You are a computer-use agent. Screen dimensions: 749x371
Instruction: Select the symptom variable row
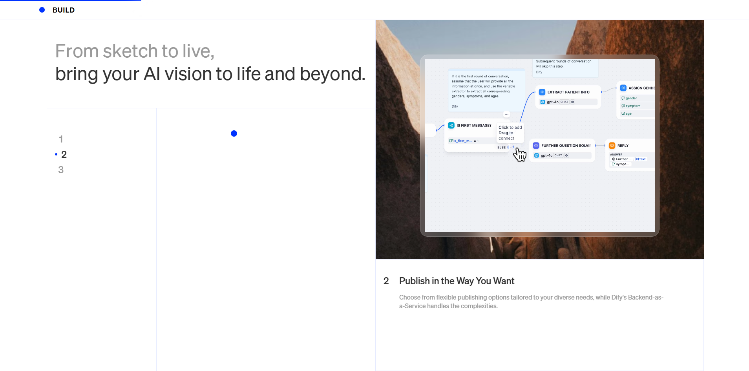pyautogui.click(x=638, y=106)
